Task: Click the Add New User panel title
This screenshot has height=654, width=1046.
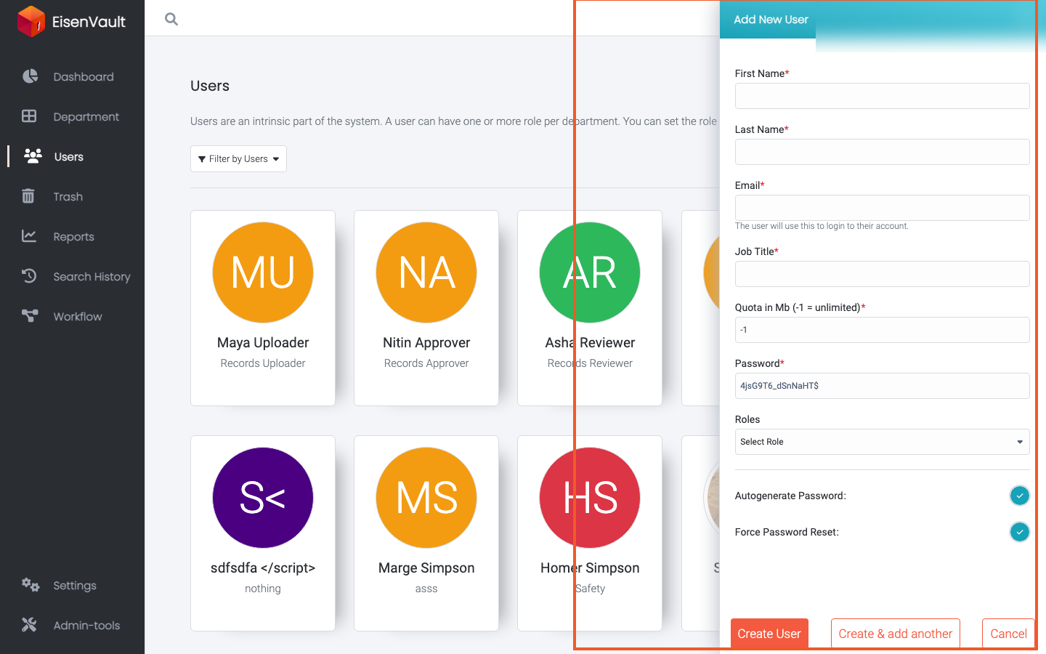Action: click(771, 20)
